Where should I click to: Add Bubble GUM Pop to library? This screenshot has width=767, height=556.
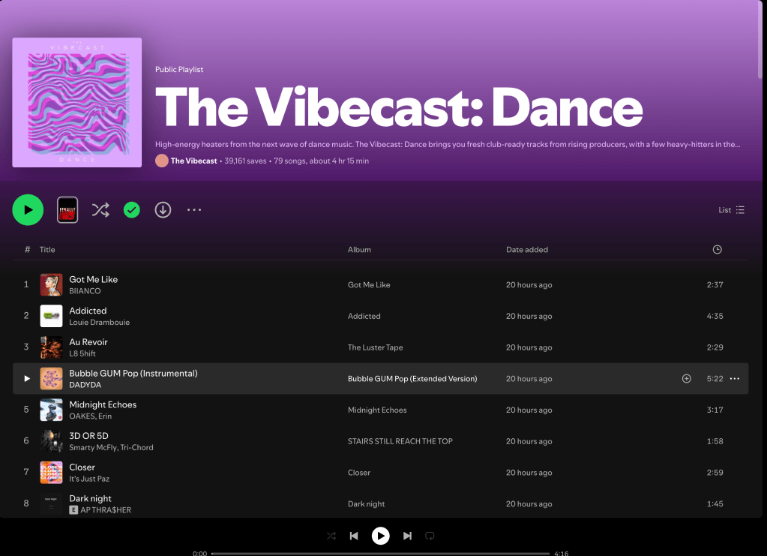point(686,378)
